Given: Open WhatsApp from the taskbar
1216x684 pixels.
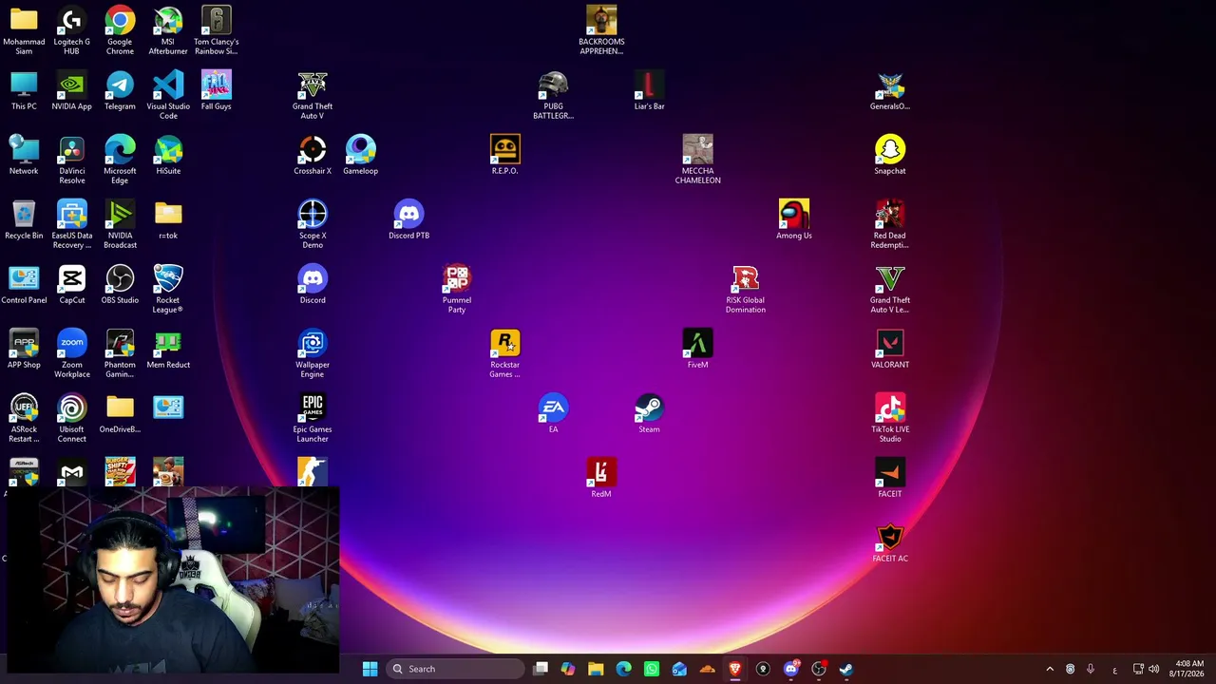Looking at the screenshot, I should (652, 669).
